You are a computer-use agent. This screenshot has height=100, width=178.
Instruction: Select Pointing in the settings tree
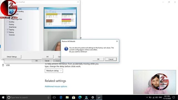tap(11, 24)
